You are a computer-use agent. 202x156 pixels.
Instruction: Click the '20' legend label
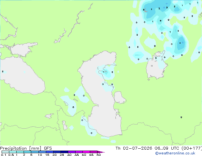coord(54,155)
